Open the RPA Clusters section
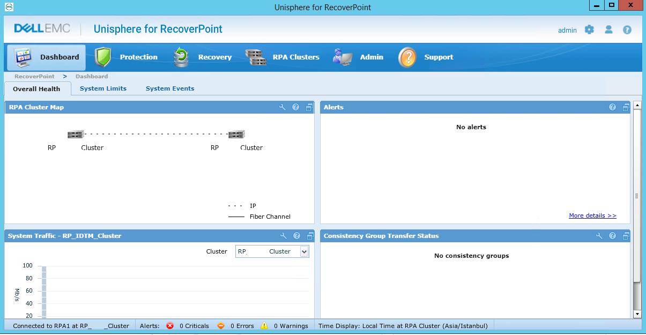646x335 pixels. tap(282, 57)
